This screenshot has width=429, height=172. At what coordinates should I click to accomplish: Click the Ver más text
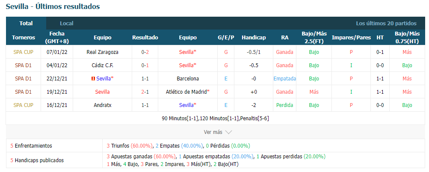pos(213,132)
